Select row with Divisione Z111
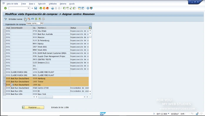 pyautogui.click(x=4, y=63)
